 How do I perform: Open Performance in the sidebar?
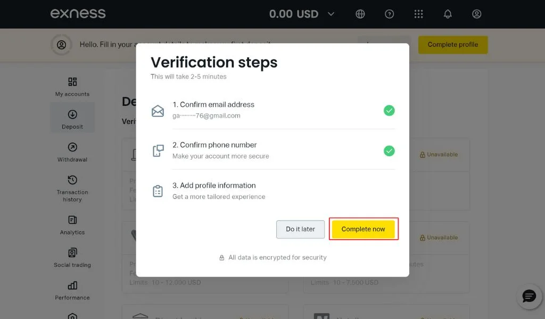[x=72, y=290]
